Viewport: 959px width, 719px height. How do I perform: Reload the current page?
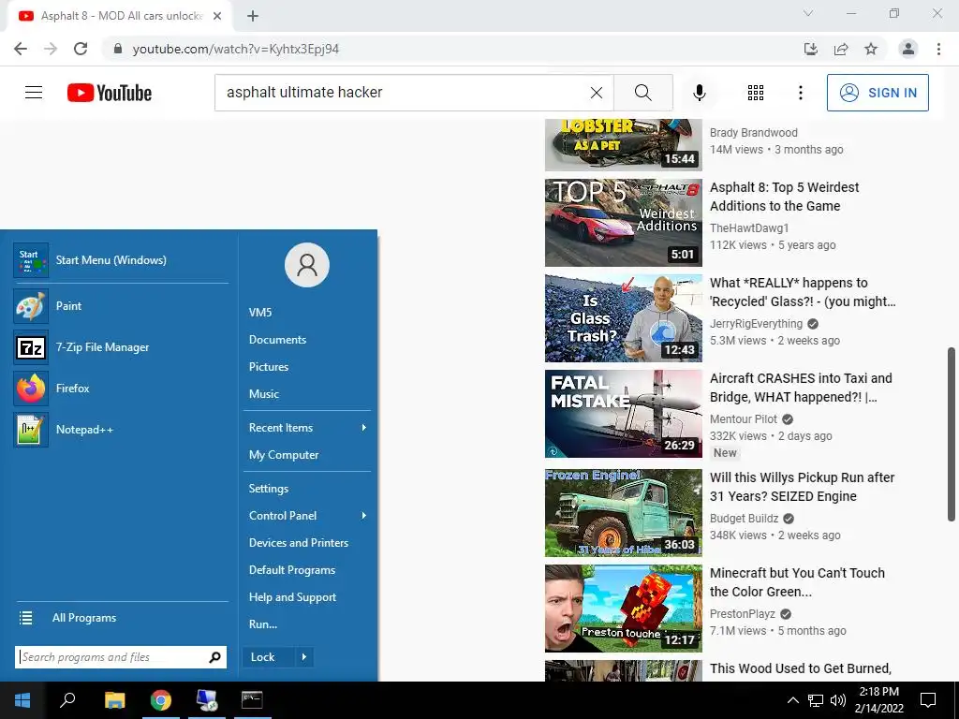[x=81, y=49]
